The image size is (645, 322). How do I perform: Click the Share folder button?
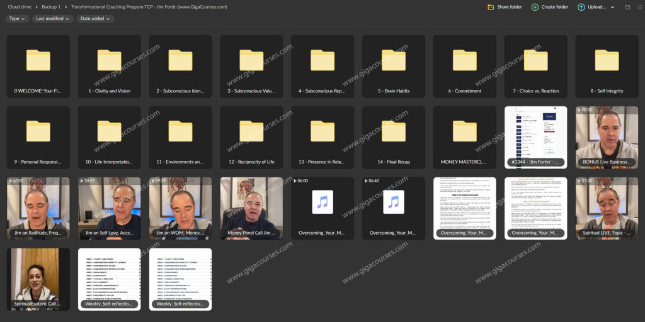(x=505, y=7)
